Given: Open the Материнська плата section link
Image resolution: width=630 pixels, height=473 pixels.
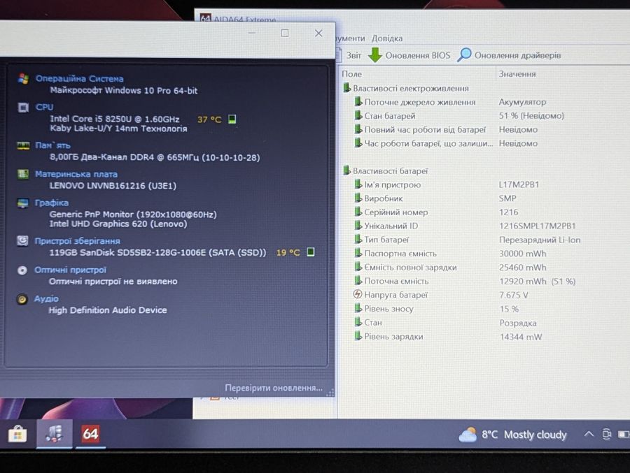Looking at the screenshot, I should [76, 174].
